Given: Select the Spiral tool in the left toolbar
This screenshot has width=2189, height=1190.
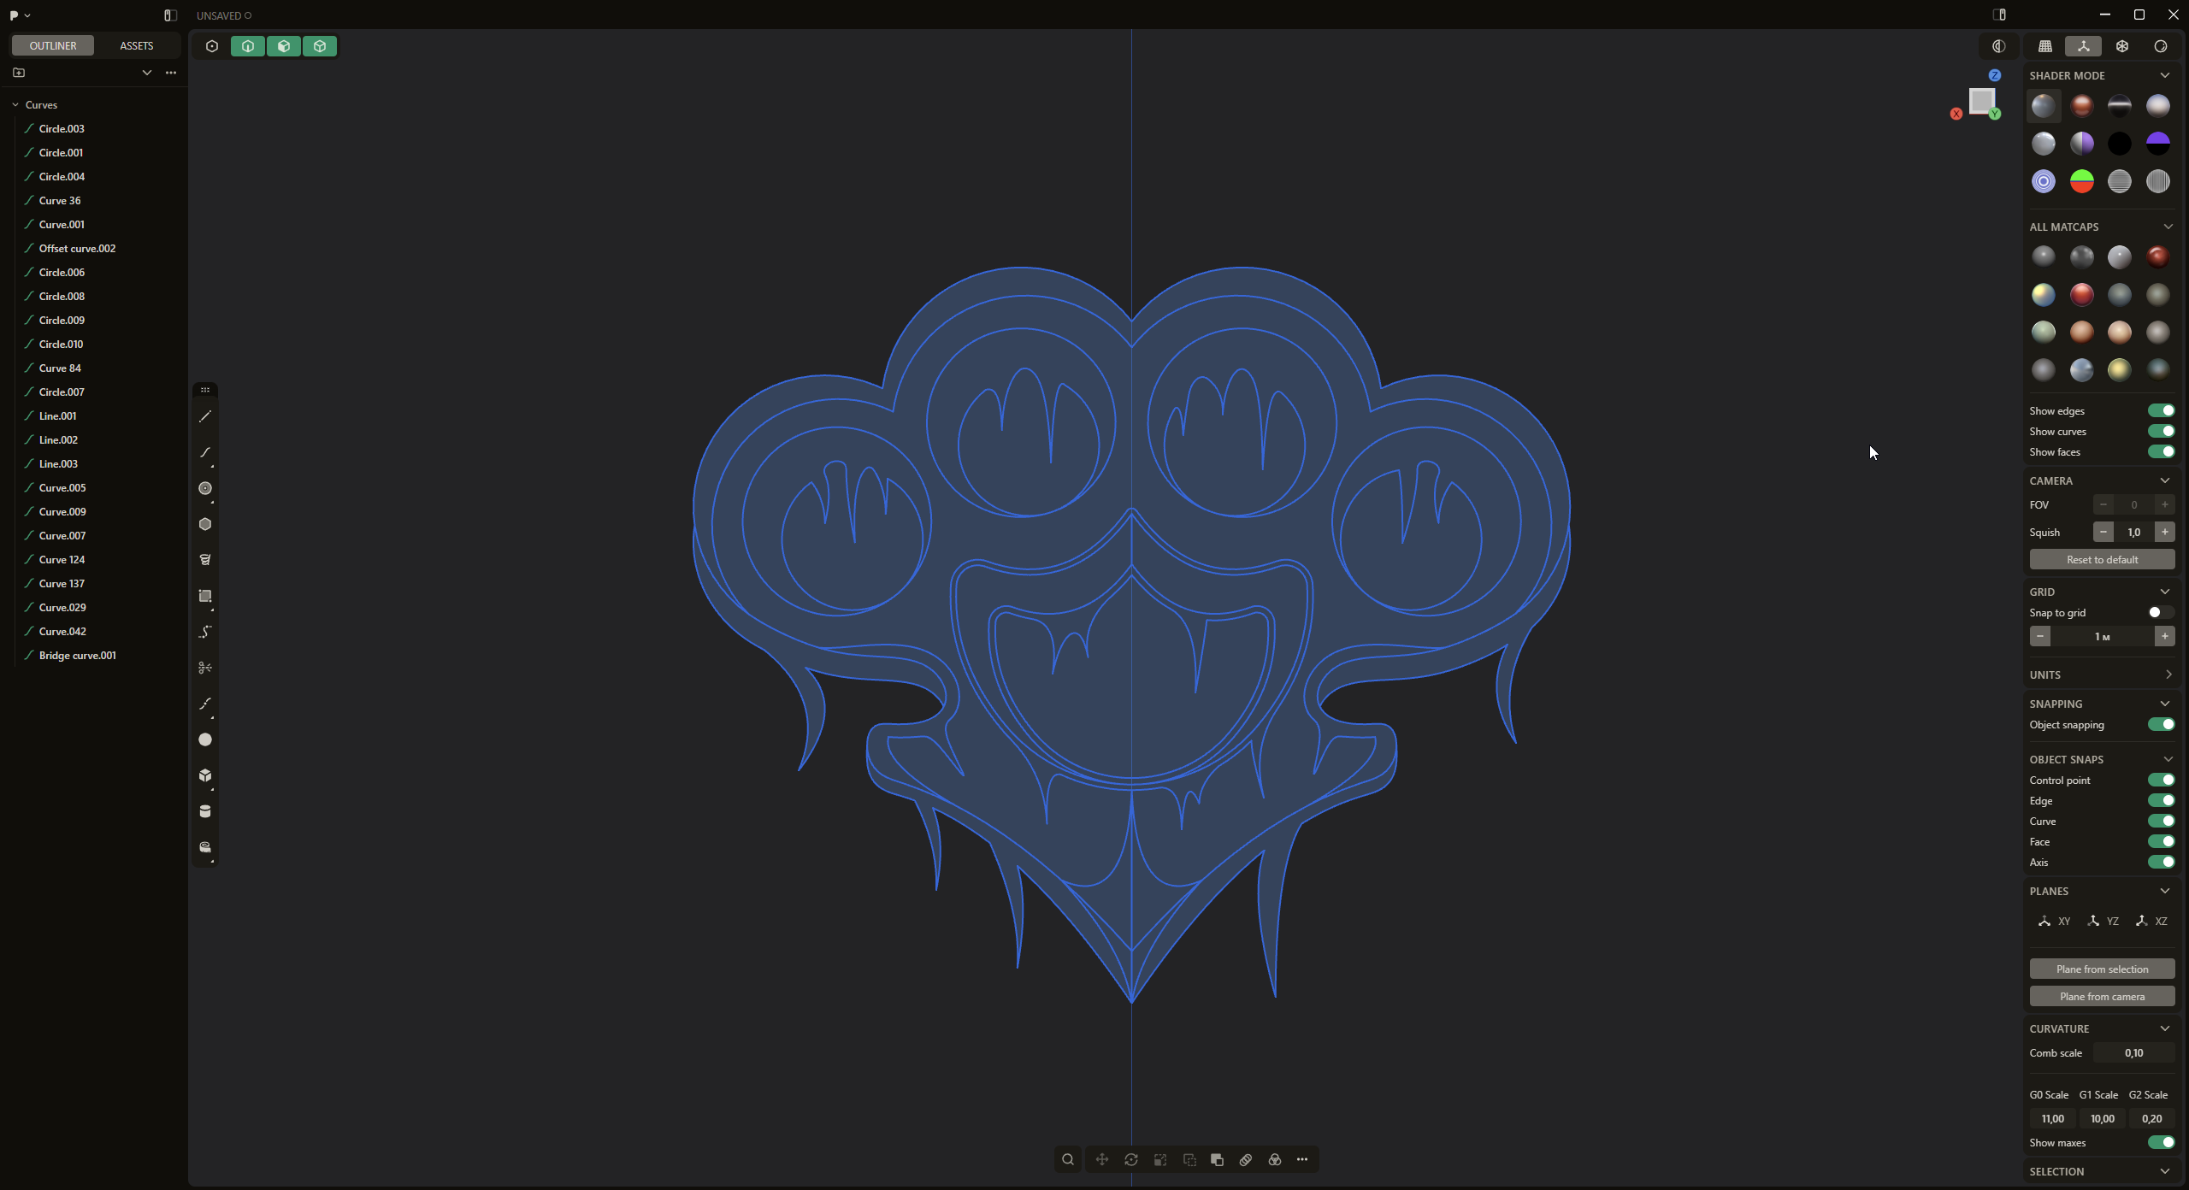Looking at the screenshot, I should (205, 560).
